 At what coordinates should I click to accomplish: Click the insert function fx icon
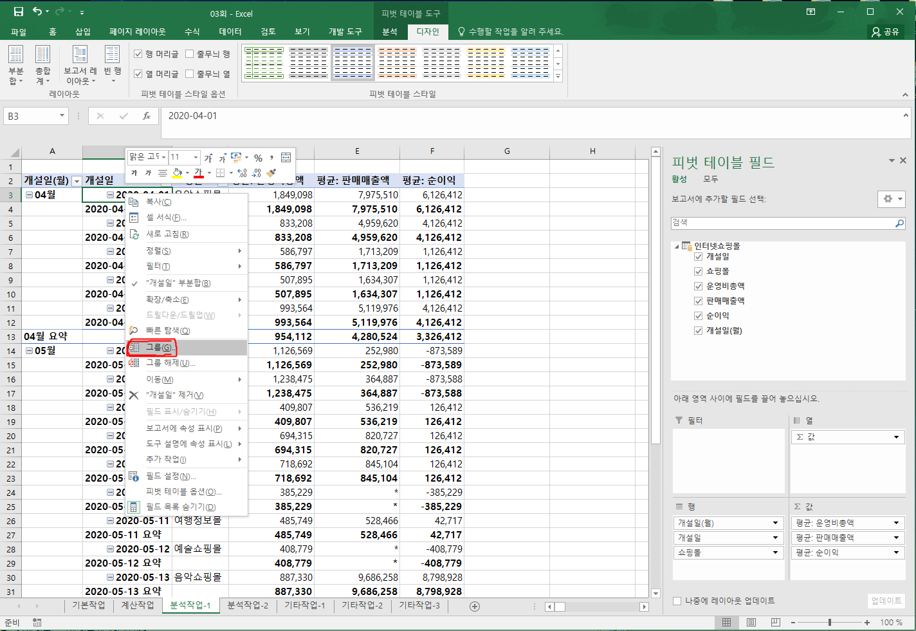coord(147,116)
